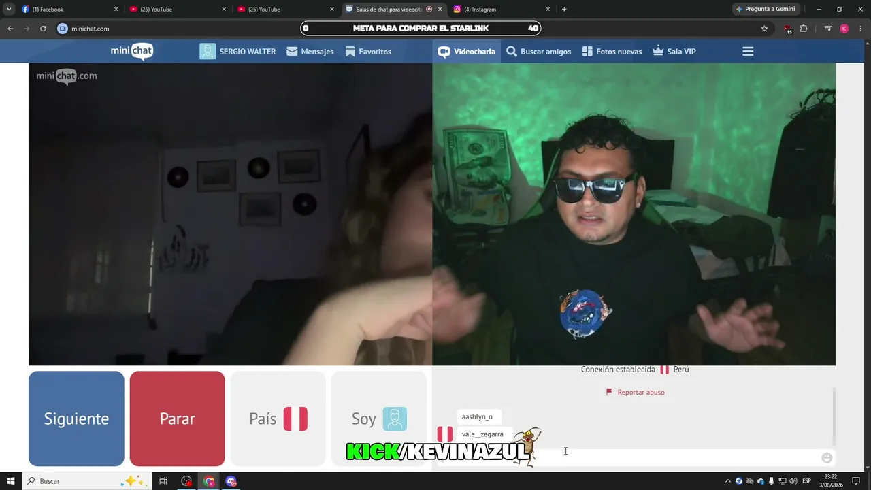This screenshot has width=871, height=490.
Task: Click the Siguiente button
Action: 76,419
